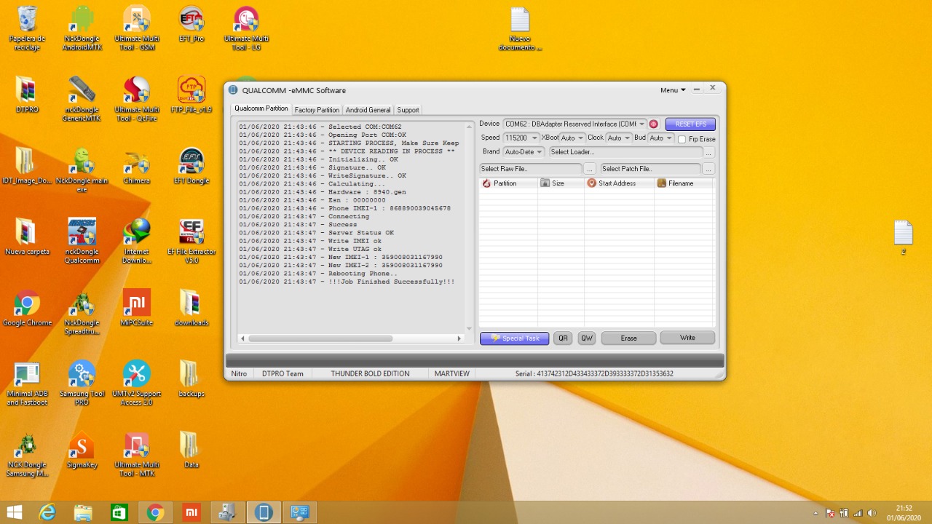Screen dimensions: 932x524
Task: Switch to the Android General tab
Action: click(x=368, y=110)
